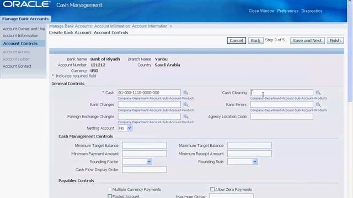Screen dimensions: 353x198
Task: Open the Bank Errors search icon
Action: (x=318, y=105)
